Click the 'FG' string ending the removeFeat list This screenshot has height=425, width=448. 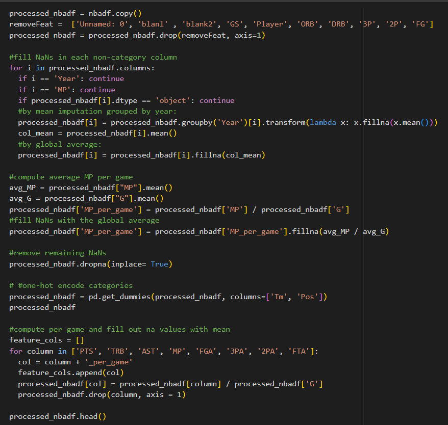click(x=421, y=24)
